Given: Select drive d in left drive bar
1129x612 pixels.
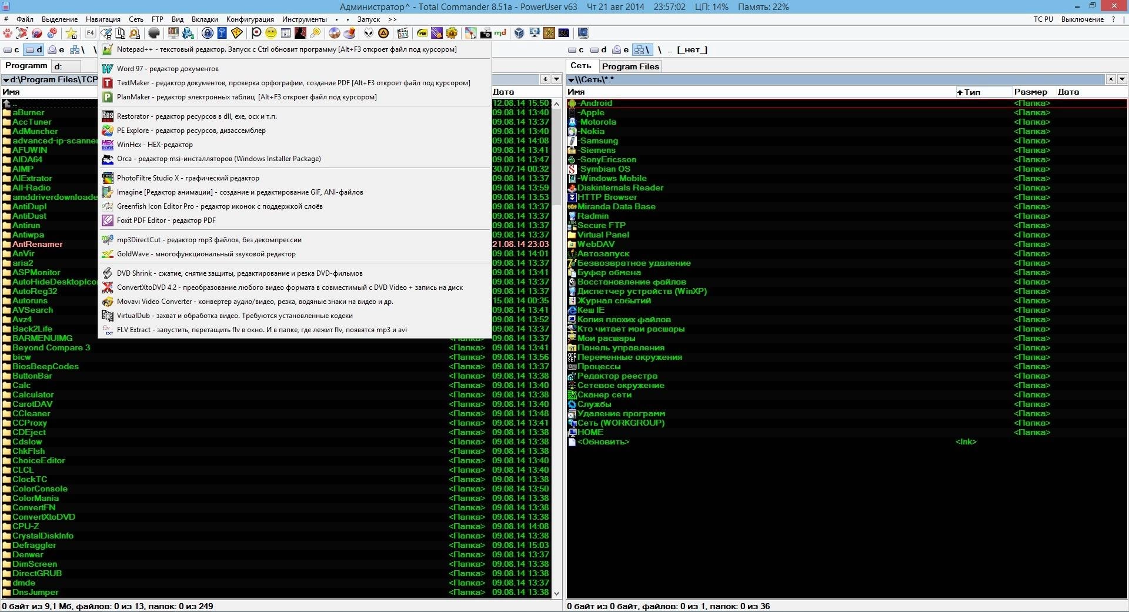Looking at the screenshot, I should (34, 50).
